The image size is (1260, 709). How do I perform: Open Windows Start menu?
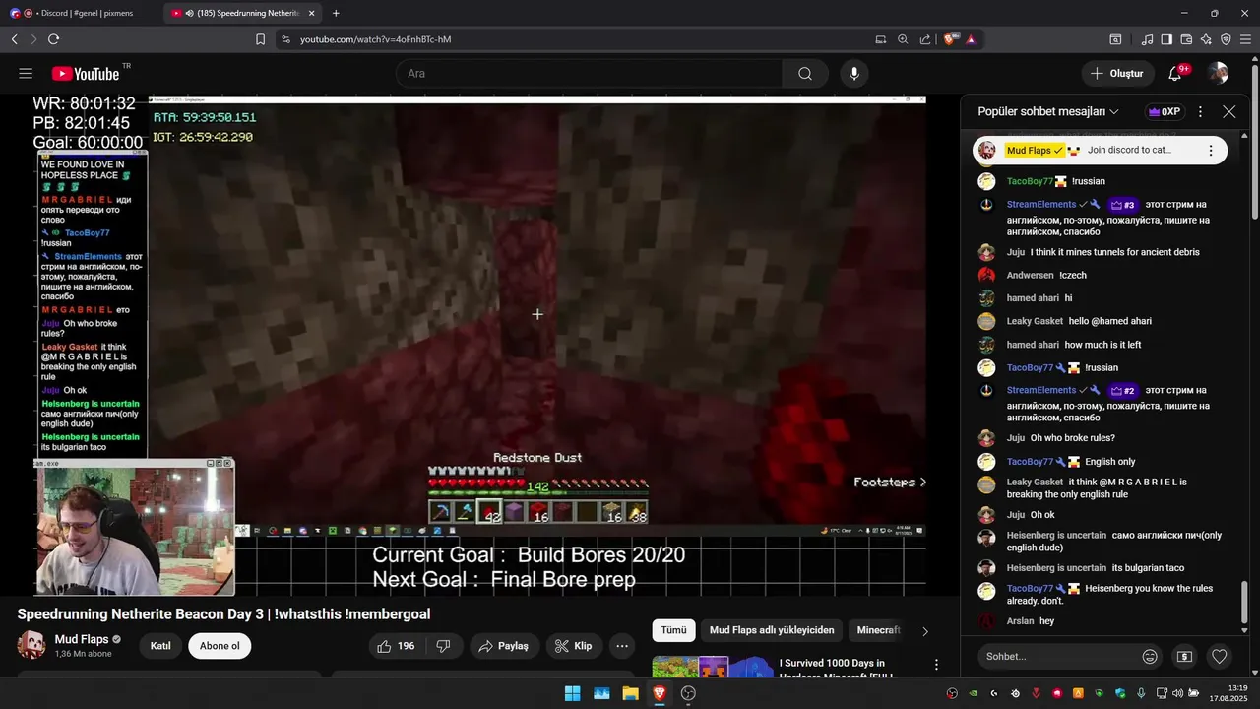click(x=572, y=693)
